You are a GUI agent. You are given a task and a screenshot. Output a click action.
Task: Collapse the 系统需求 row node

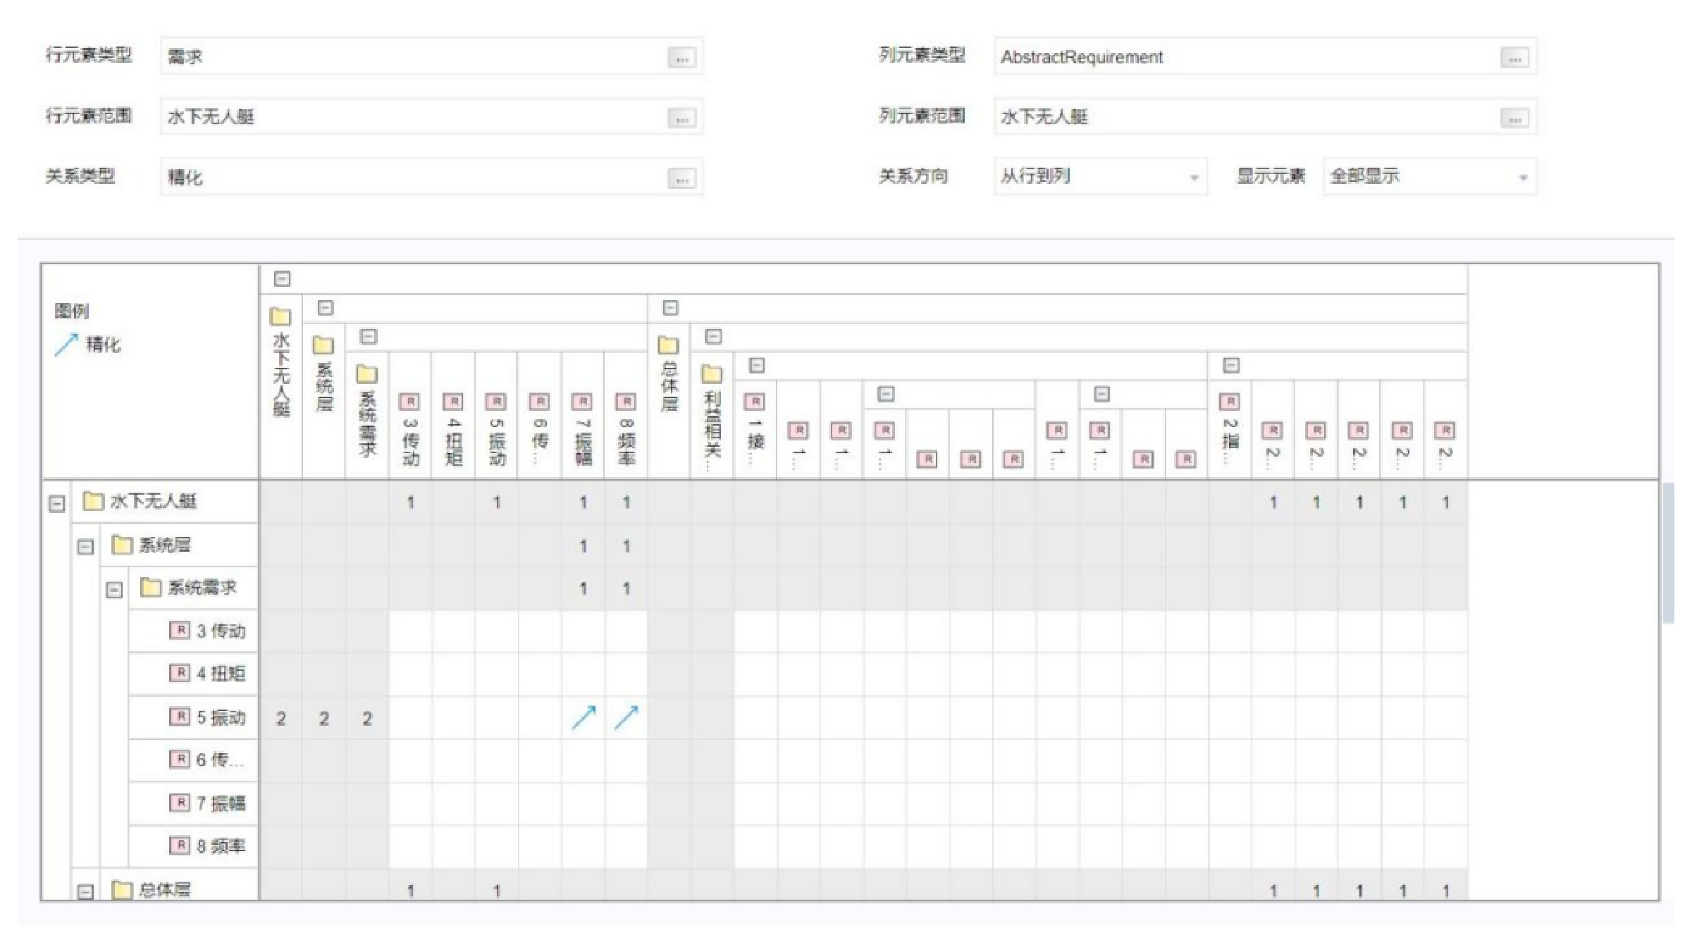pos(114,590)
